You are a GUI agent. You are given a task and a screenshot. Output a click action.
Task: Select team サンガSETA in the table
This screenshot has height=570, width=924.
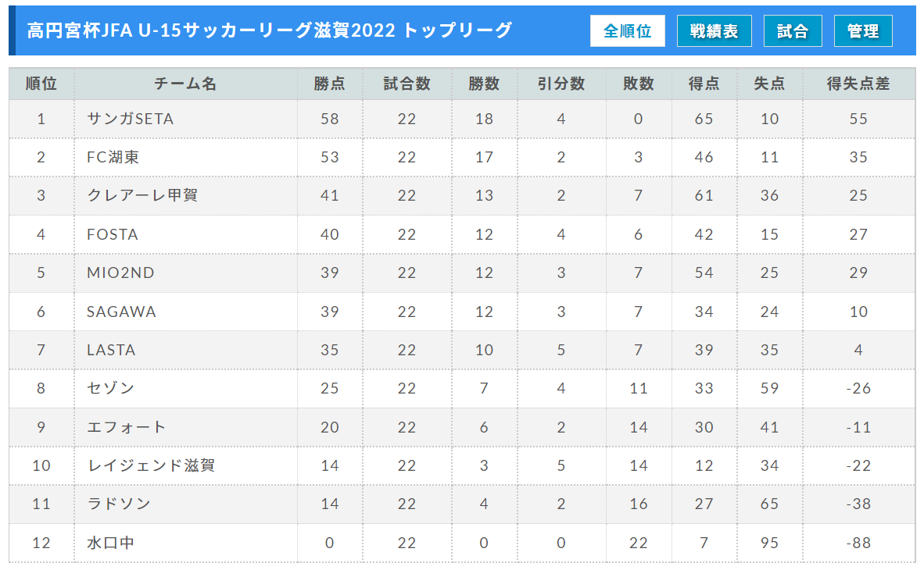tap(131, 119)
